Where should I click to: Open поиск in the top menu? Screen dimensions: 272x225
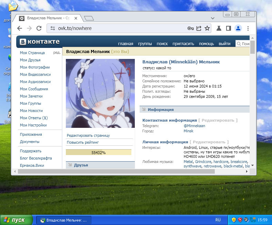tap(162, 44)
